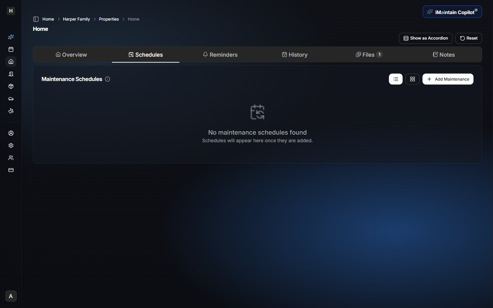Screen dimensions: 493x308
Task: Open the profile account icon in the sidebar
Action: 11,133
